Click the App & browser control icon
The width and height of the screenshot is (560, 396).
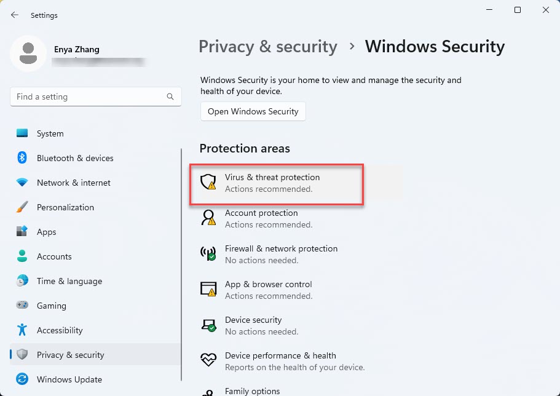[x=208, y=289]
